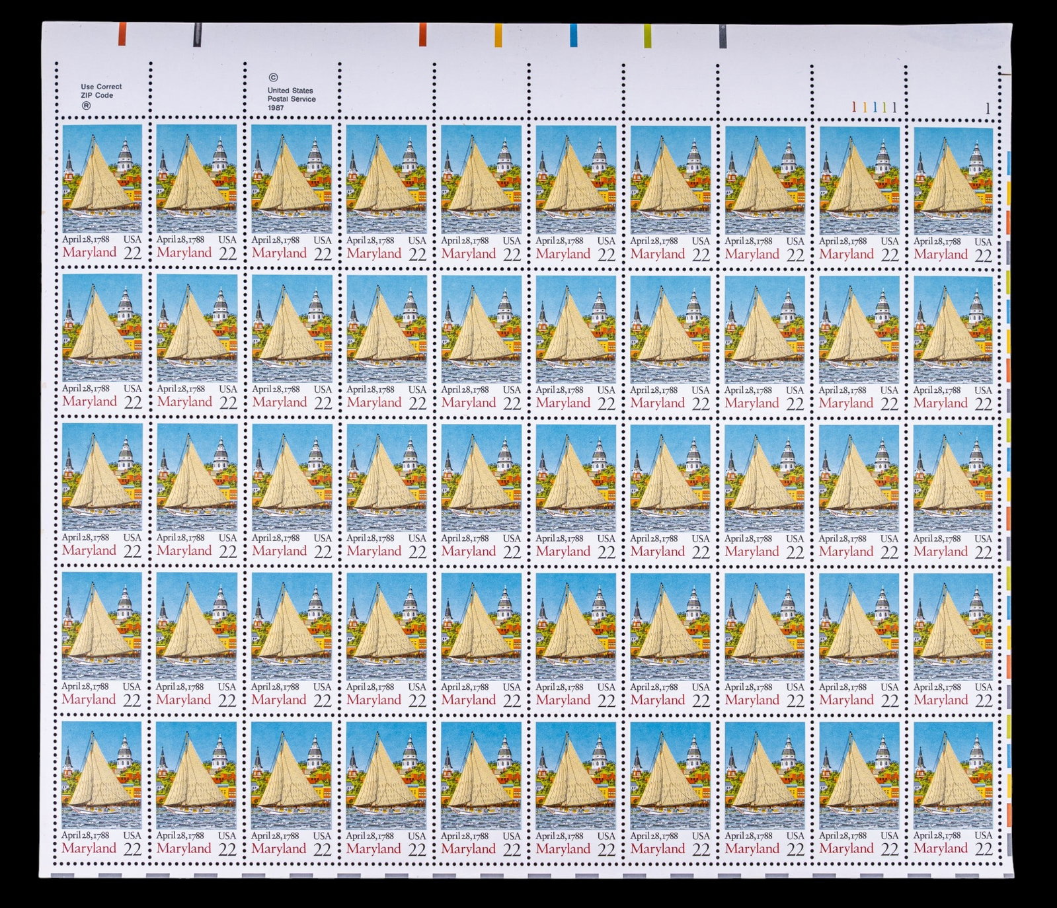Click the "Use Correct ZIP Code" margin text
Viewport: 1057px width, 908px height.
pyautogui.click(x=101, y=91)
